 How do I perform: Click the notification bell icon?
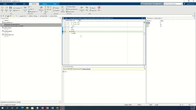184,4
